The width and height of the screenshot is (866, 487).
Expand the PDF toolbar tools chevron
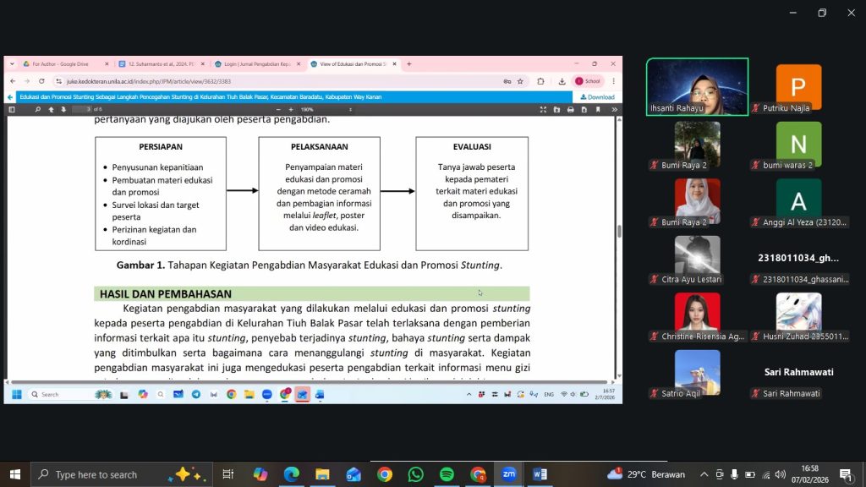[x=614, y=109]
